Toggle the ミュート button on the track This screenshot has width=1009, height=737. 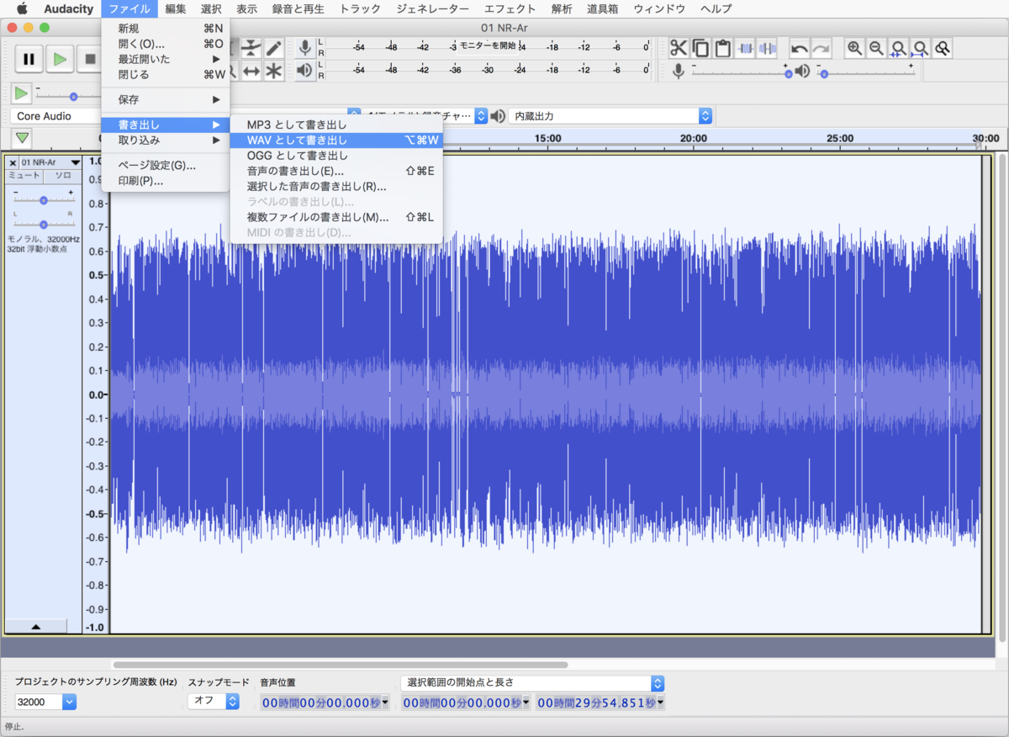pyautogui.click(x=25, y=175)
